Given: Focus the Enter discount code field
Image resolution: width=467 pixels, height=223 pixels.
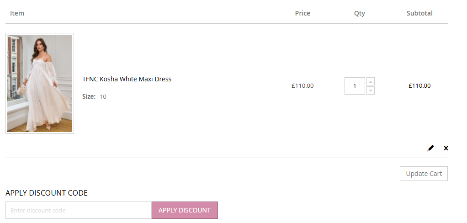Looking at the screenshot, I should (x=79, y=210).
